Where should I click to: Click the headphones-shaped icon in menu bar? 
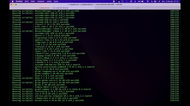[131, 1]
